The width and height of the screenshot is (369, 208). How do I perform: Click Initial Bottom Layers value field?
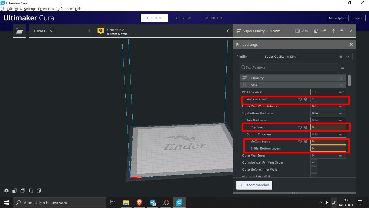click(328, 148)
